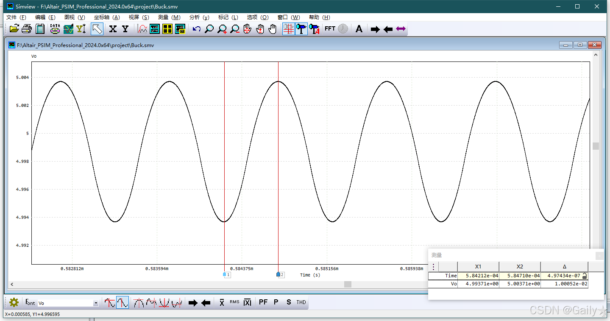Click cursor marker 2 on time axis

point(280,275)
